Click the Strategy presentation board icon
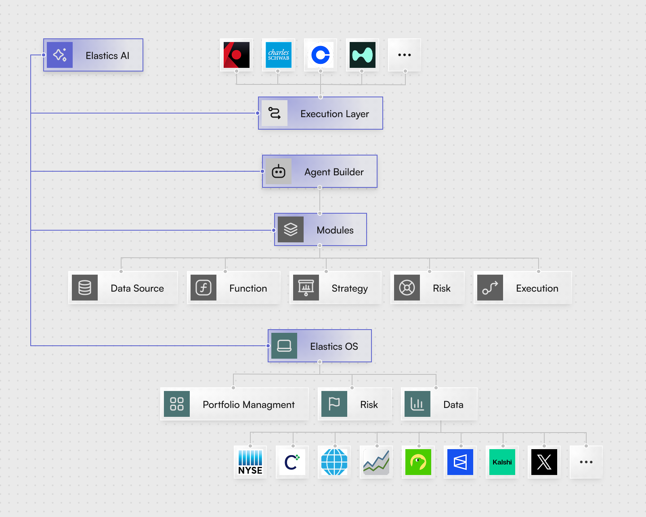This screenshot has height=517, width=646. tap(306, 288)
